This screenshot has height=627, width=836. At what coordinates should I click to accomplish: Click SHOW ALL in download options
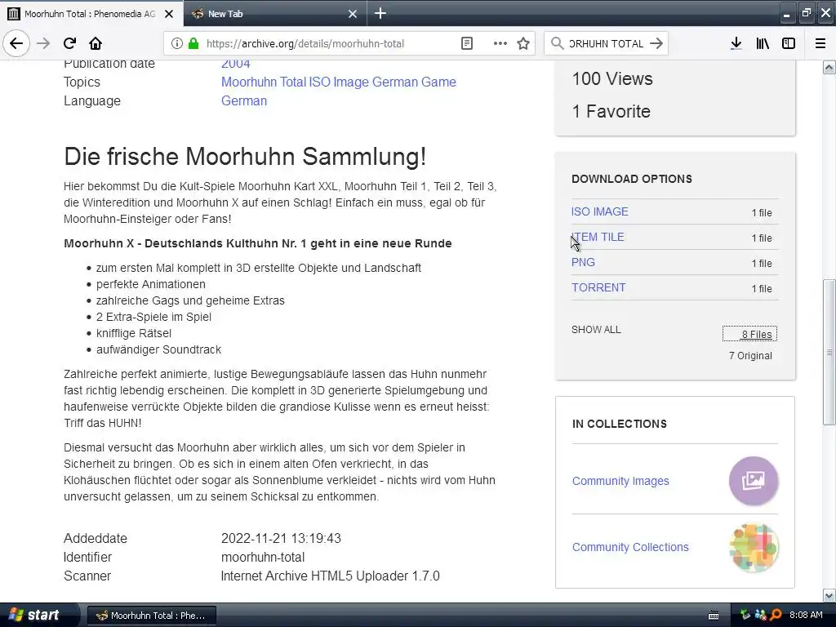tap(596, 330)
